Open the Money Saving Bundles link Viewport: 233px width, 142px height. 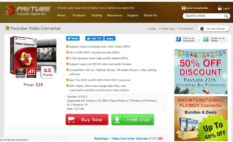tap(197, 8)
